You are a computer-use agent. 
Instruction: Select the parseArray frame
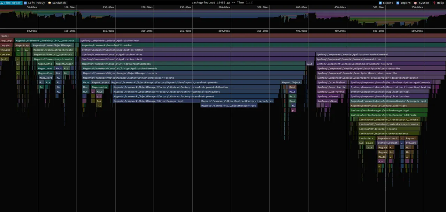tap(237, 101)
